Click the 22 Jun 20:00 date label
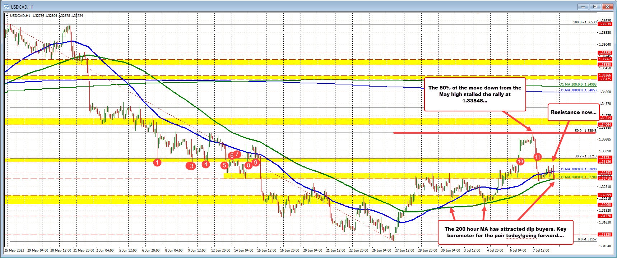The height and width of the screenshot is (258, 617). 359,250
